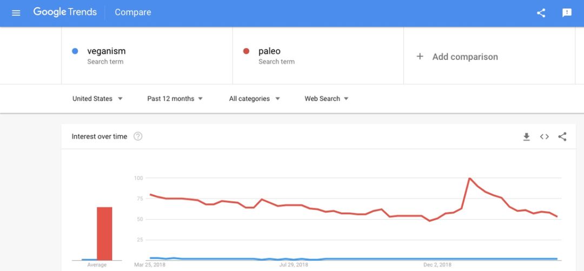Open help for Interest over time
This screenshot has height=271, width=584.
[x=138, y=136]
